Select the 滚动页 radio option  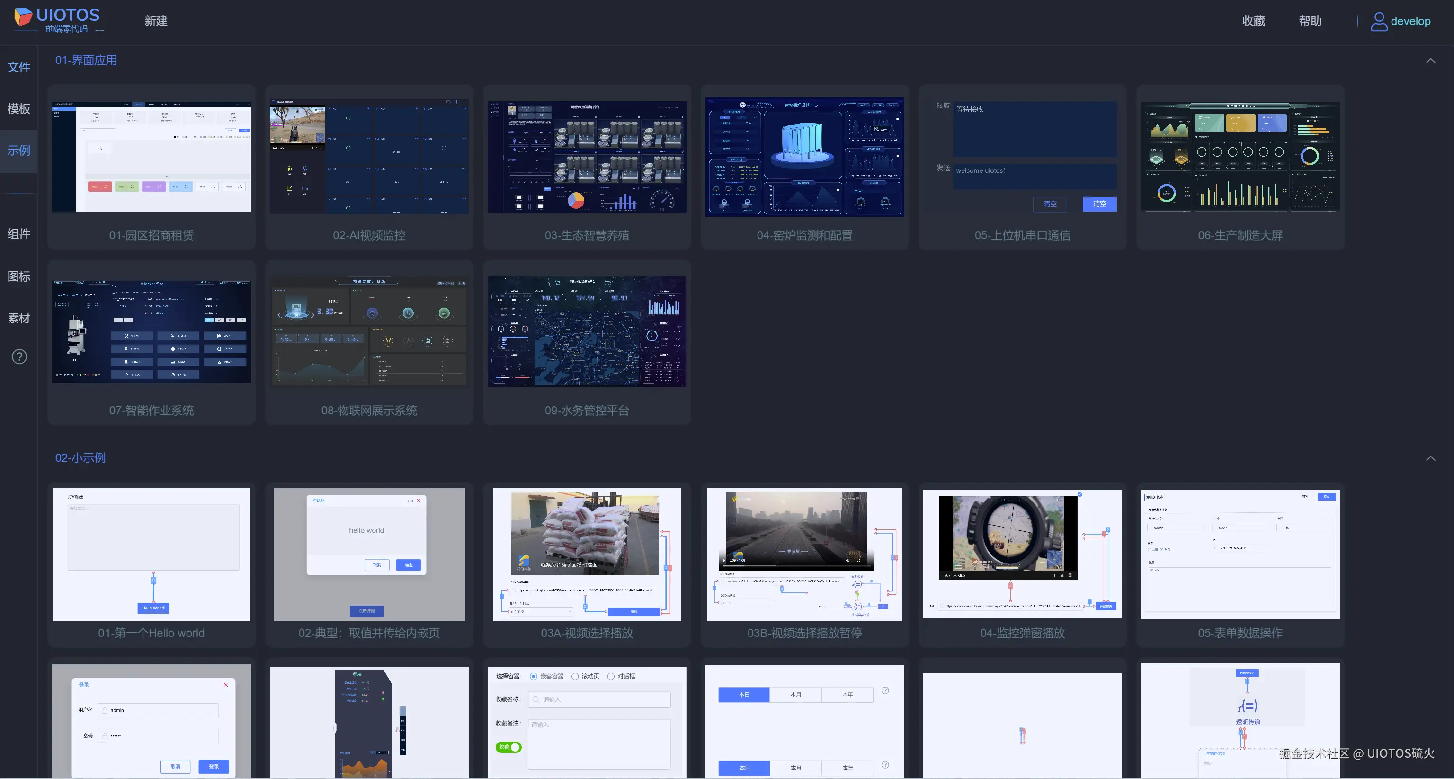pyautogui.click(x=575, y=676)
